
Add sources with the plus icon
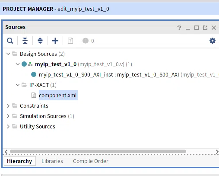55,41
